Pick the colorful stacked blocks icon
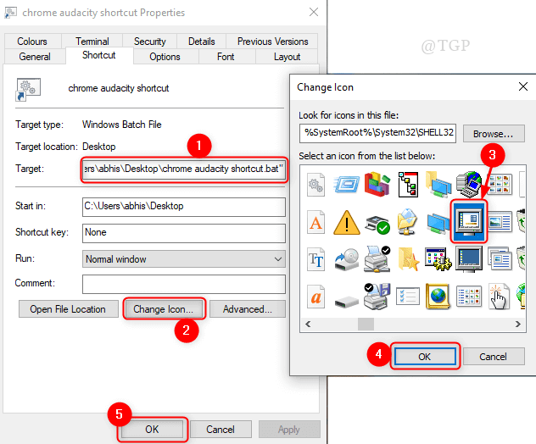The height and width of the screenshot is (444, 536). [x=377, y=185]
